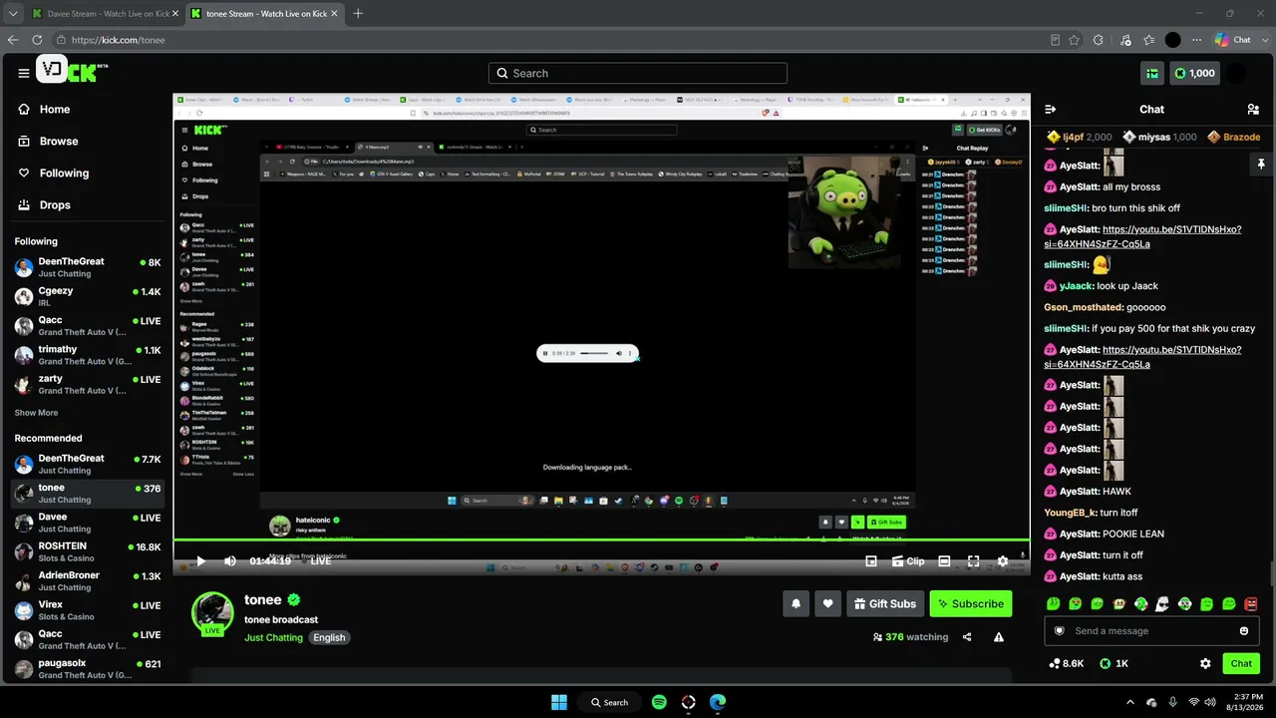The image size is (1276, 718).
Task: Show more followed channels in the sidebar
Action: point(36,413)
